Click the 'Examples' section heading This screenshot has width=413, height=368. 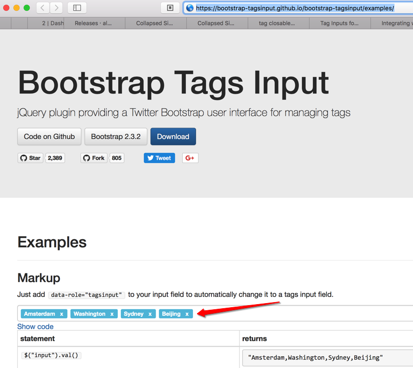click(x=52, y=242)
